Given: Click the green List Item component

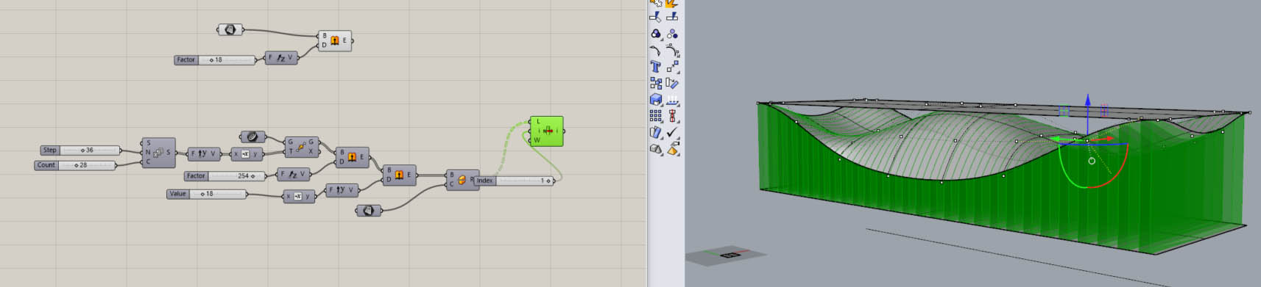Looking at the screenshot, I should pyautogui.click(x=546, y=131).
